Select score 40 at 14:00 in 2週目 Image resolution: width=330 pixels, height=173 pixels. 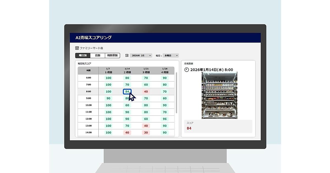127,133
